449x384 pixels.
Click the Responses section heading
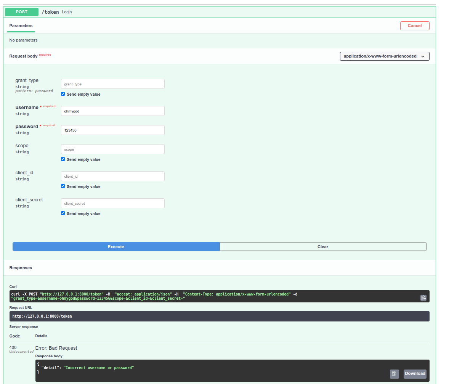tap(21, 268)
